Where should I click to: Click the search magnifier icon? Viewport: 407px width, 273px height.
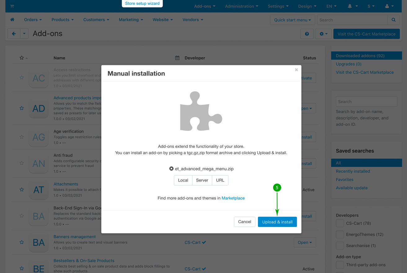tap(393, 20)
